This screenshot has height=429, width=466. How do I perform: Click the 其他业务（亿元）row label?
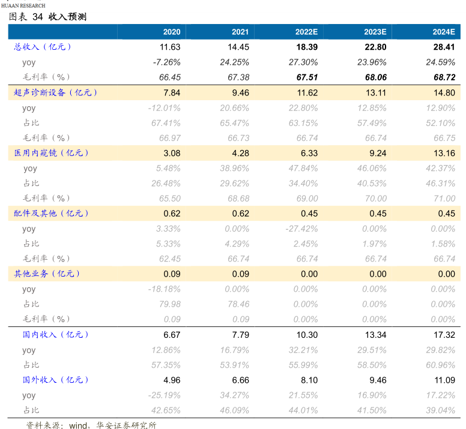[x=47, y=274]
